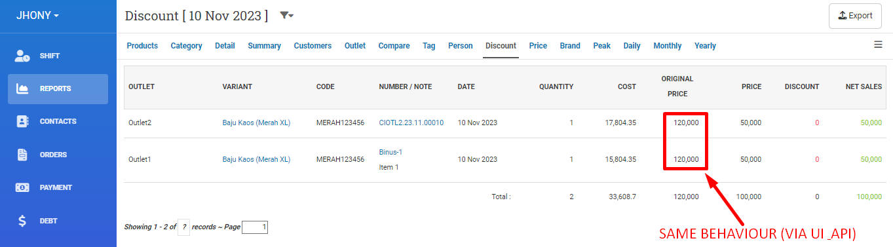Open the Debt dollar icon
893x247 pixels.
click(22, 221)
